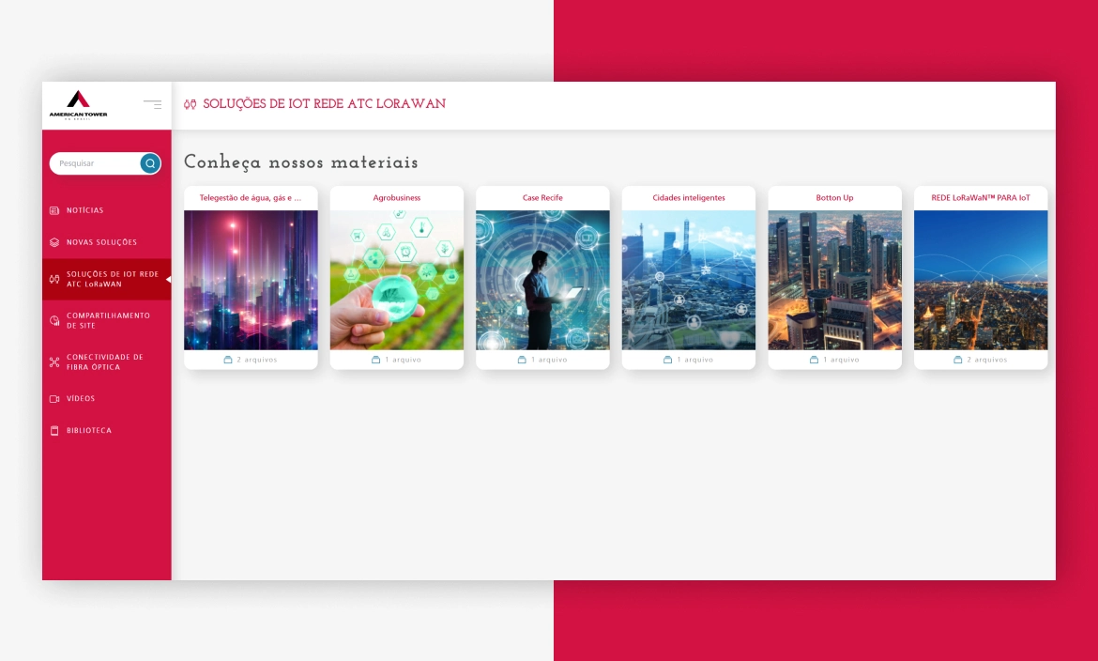Click inside the Pesquisar search field

pos(94,163)
